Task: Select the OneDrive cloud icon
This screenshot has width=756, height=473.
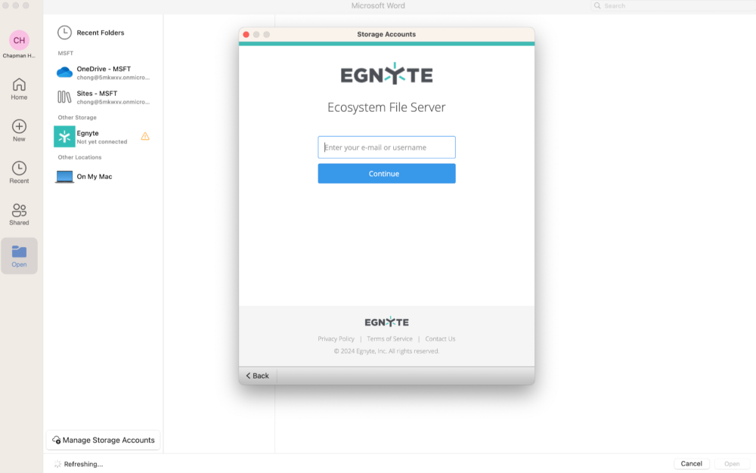Action: point(64,73)
